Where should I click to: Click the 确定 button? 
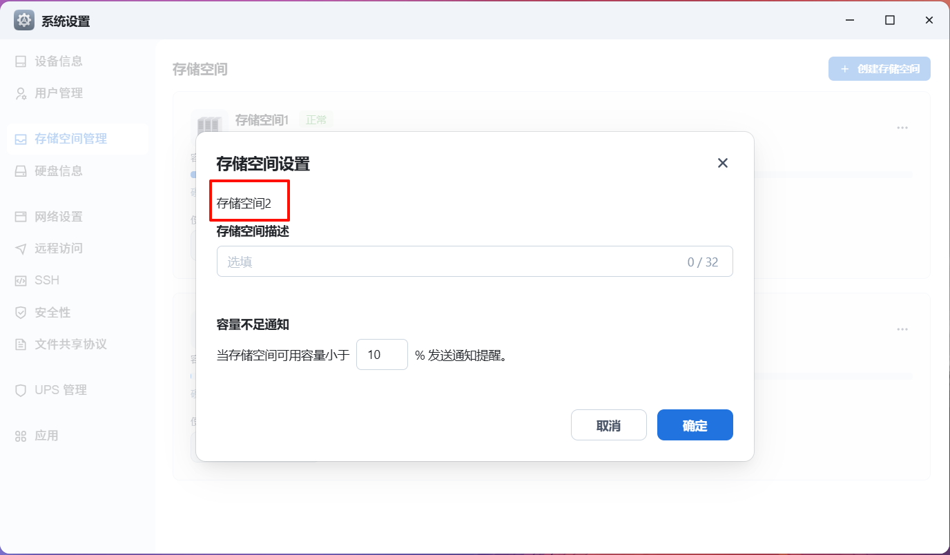tap(695, 425)
